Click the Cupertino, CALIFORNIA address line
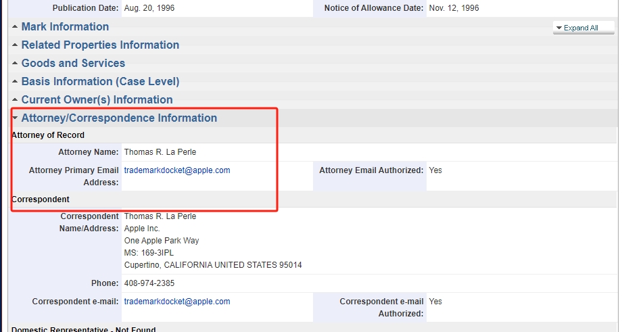 pos(213,265)
